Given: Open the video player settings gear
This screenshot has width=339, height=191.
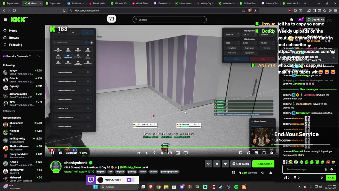Looking at the screenshot, I should coord(272,153).
